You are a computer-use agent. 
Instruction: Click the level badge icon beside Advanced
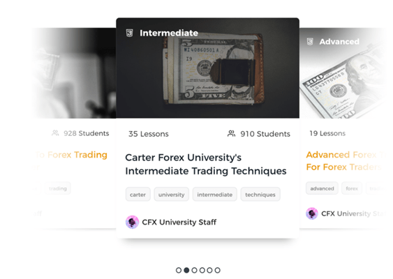click(x=310, y=41)
